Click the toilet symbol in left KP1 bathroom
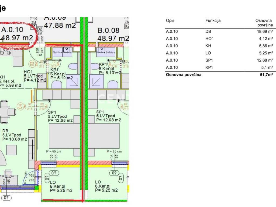The image size is (276, 207). pyautogui.click(x=73, y=66)
